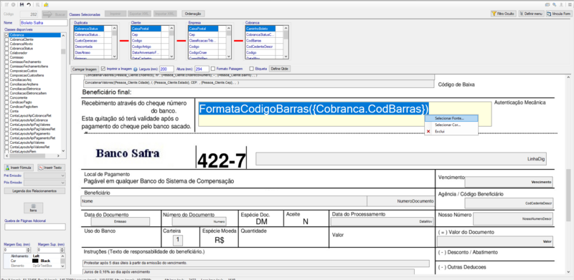The height and width of the screenshot is (280, 574).
Task: Click the Save floppy disk icon
Action: coord(22,4)
